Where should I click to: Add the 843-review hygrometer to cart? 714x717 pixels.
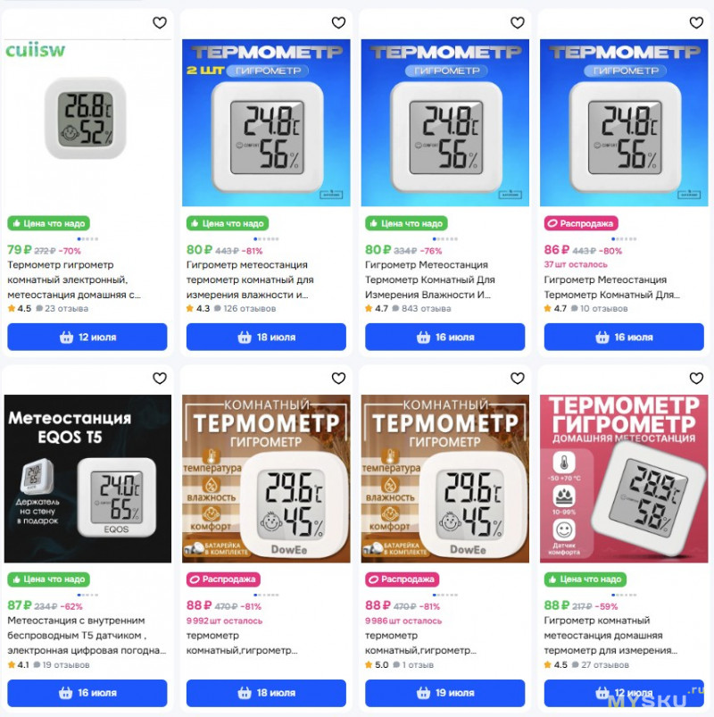(x=444, y=337)
